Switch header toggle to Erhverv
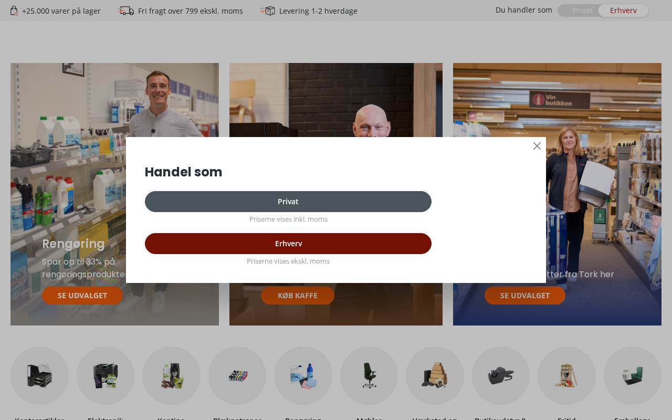 point(623,10)
